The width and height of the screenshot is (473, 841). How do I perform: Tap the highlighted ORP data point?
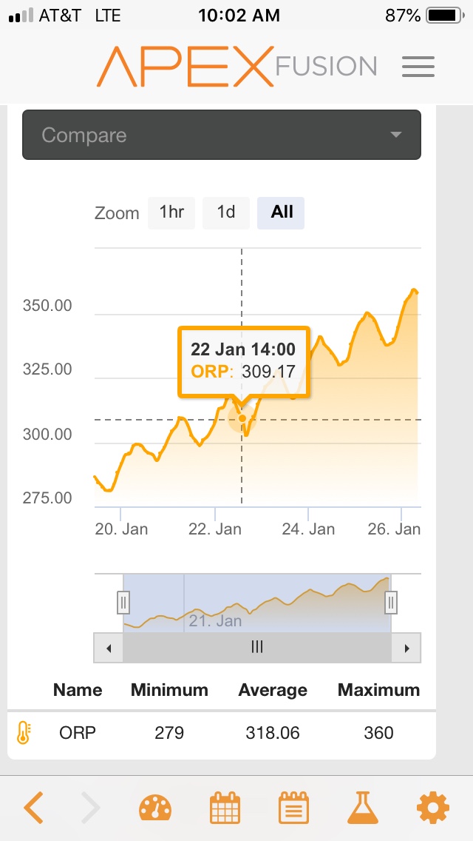(x=242, y=418)
